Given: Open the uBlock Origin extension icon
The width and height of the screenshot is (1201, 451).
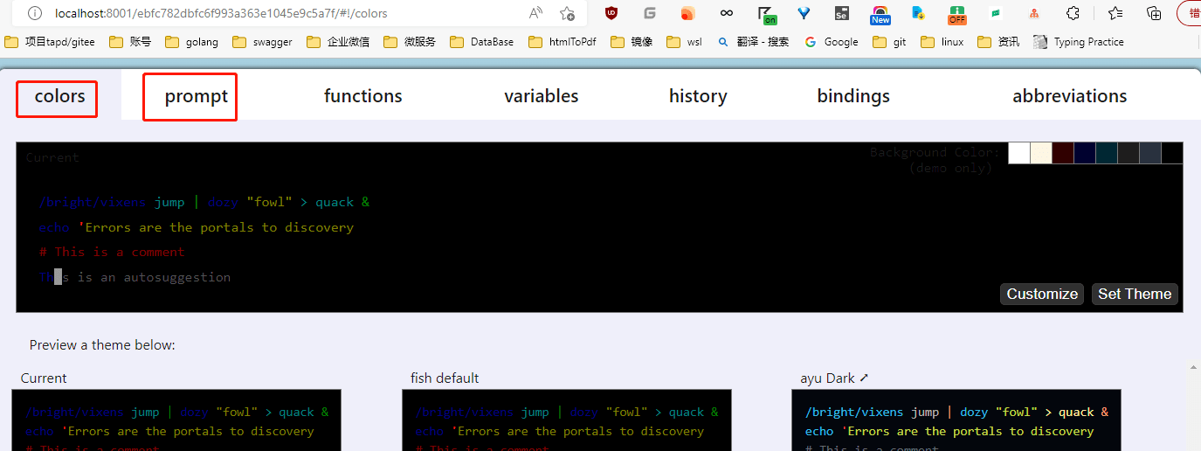Looking at the screenshot, I should click(x=611, y=13).
